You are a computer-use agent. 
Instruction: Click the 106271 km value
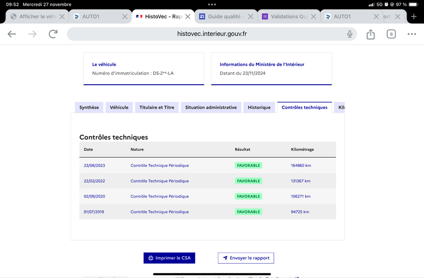pos(301,196)
